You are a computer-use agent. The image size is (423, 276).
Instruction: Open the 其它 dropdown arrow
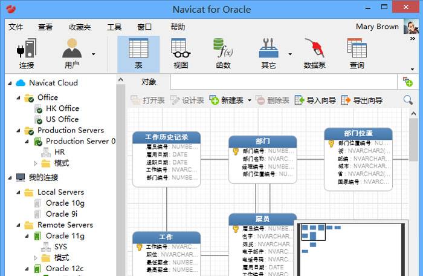point(290,54)
